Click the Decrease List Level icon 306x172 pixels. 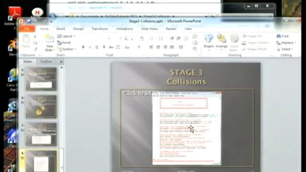172,39
